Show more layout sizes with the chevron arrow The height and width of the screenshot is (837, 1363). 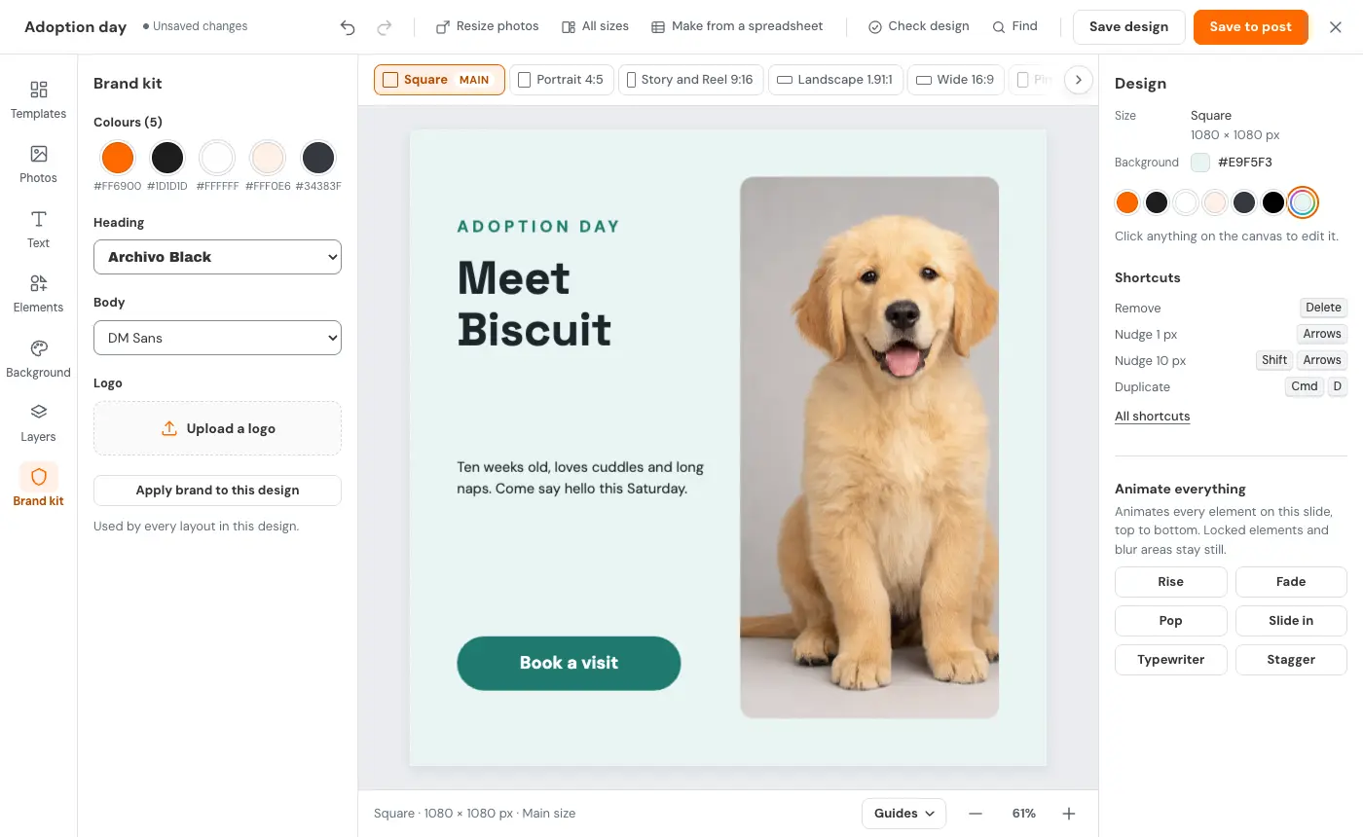(x=1078, y=80)
